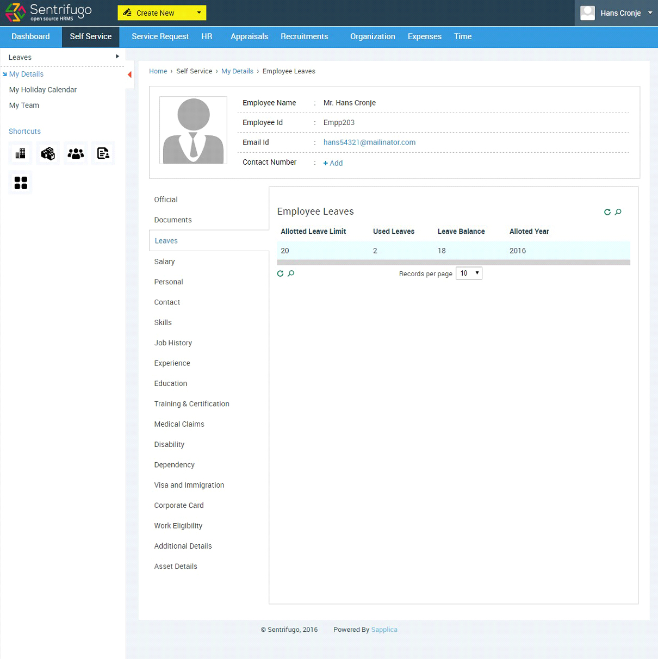This screenshot has height=659, width=658.
Task: Open the Medical Claims tab
Action: (x=179, y=424)
